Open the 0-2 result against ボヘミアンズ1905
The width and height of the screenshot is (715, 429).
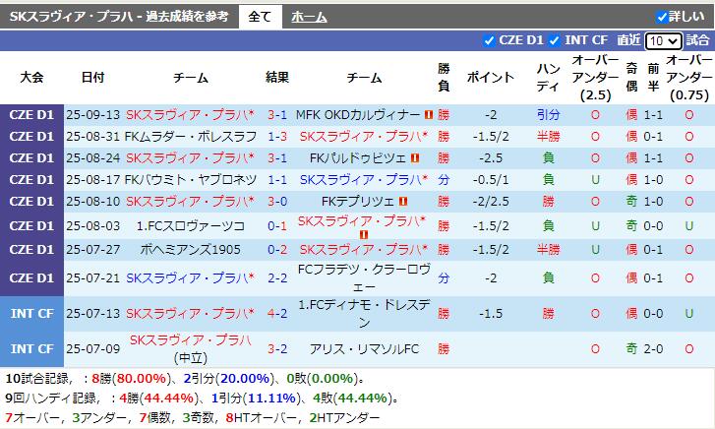coord(277,250)
